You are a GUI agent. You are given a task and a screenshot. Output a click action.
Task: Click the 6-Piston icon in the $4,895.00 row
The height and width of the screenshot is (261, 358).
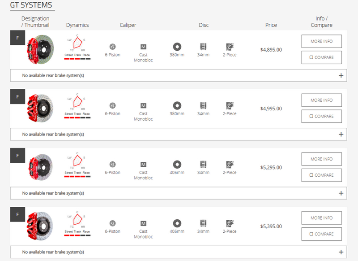pos(112,47)
